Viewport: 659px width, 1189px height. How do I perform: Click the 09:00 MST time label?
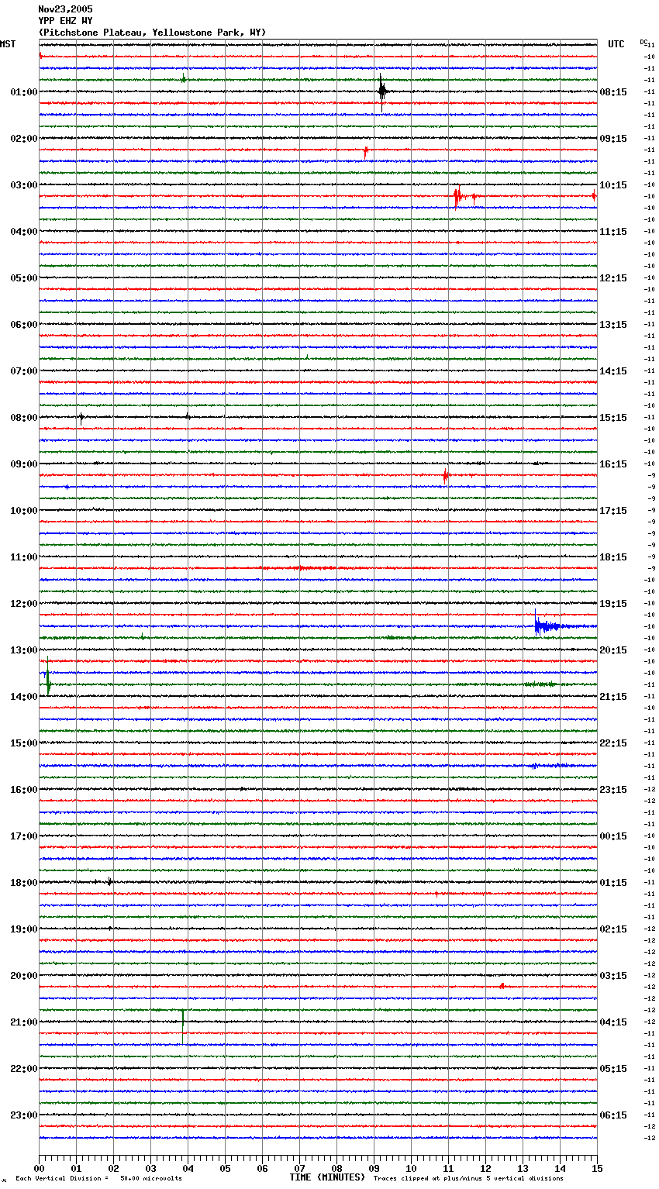coord(24,464)
